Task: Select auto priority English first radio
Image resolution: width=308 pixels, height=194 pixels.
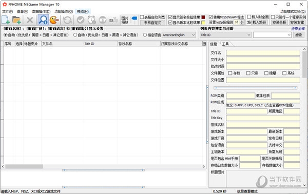Action: pyautogui.click(x=6, y=35)
